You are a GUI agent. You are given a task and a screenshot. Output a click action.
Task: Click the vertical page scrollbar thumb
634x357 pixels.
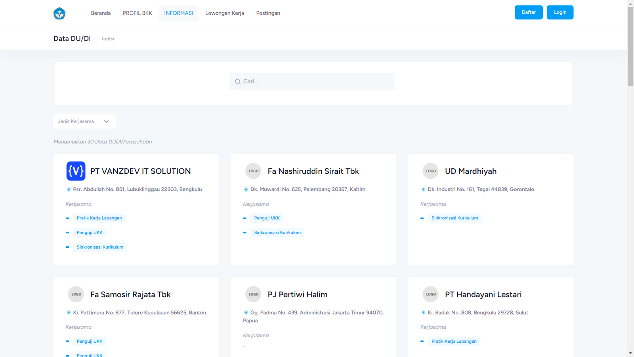(630, 46)
